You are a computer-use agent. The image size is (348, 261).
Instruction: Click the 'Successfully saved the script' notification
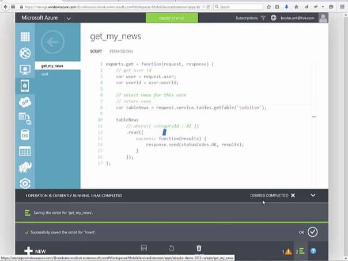pyautogui.click(x=172, y=232)
